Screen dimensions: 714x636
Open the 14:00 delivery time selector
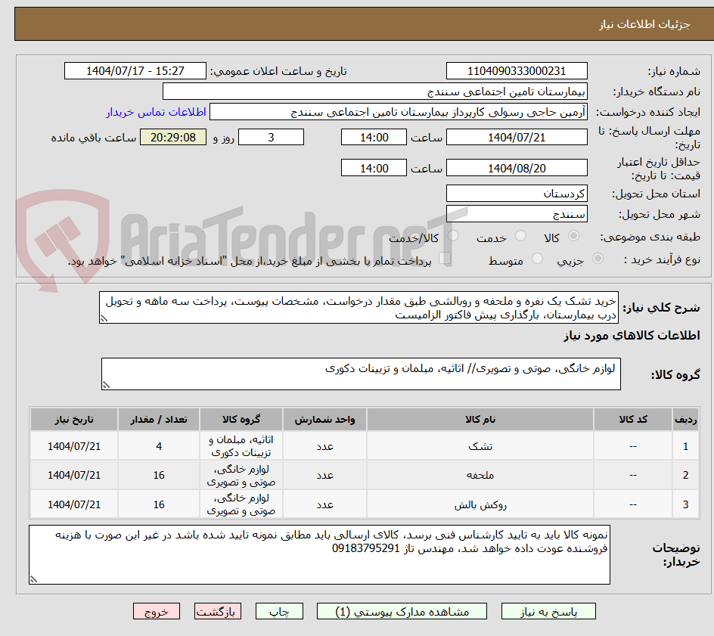[x=374, y=137]
